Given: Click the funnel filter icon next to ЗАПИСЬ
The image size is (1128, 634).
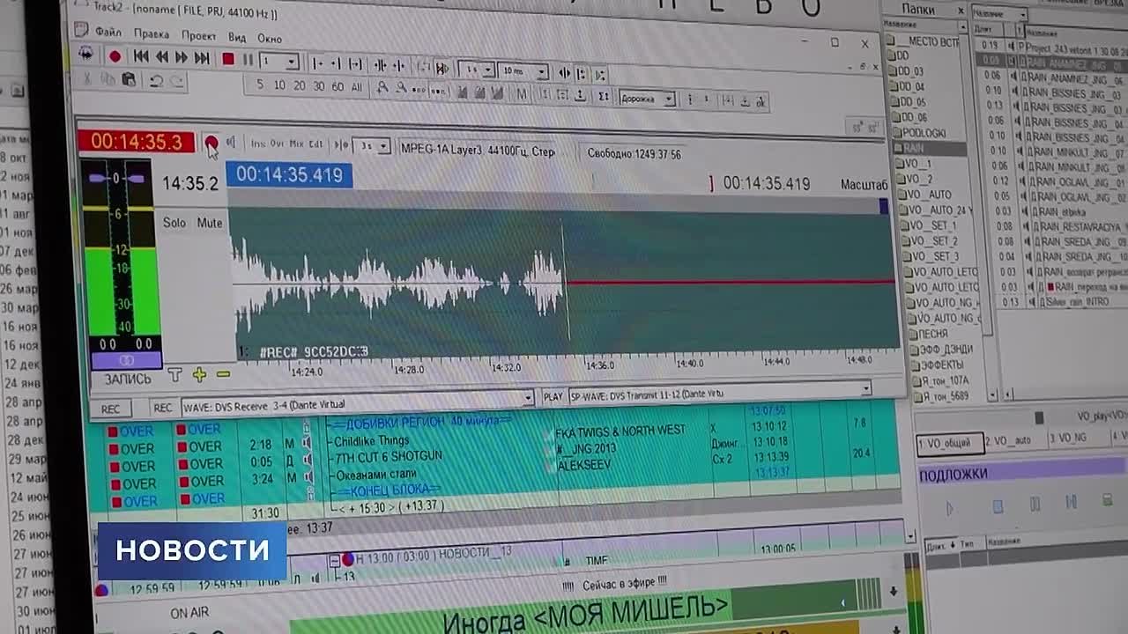Looking at the screenshot, I should pos(174,375).
